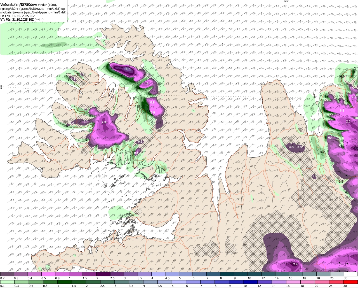Click the 0.2 label on the snow scale
Viewport: 358px width, 288px height.
[x=3, y=278]
